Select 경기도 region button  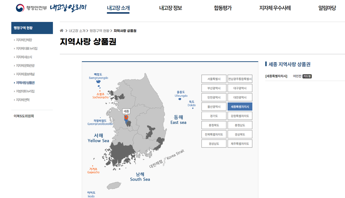[x=214, y=116]
